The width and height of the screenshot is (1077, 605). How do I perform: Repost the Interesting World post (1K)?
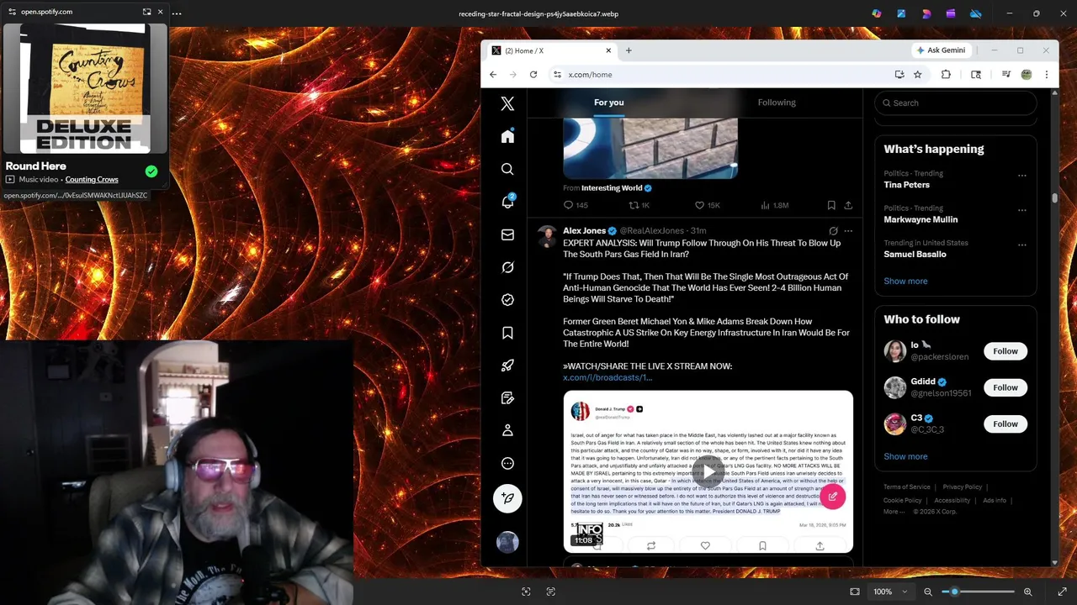(639, 205)
